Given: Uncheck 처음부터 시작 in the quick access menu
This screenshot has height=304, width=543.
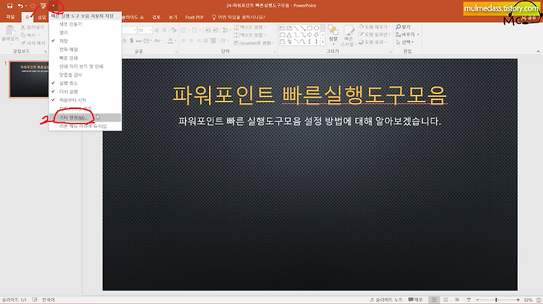Looking at the screenshot, I should 85,100.
